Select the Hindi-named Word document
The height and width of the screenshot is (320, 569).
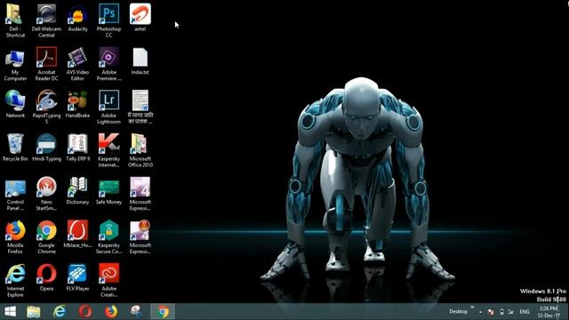[x=140, y=100]
